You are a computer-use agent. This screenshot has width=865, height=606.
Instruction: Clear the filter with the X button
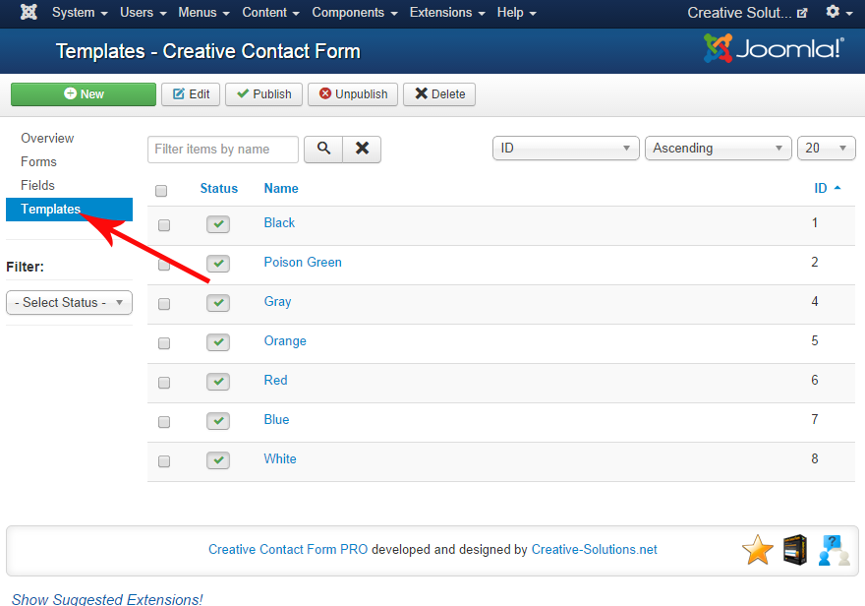point(362,149)
